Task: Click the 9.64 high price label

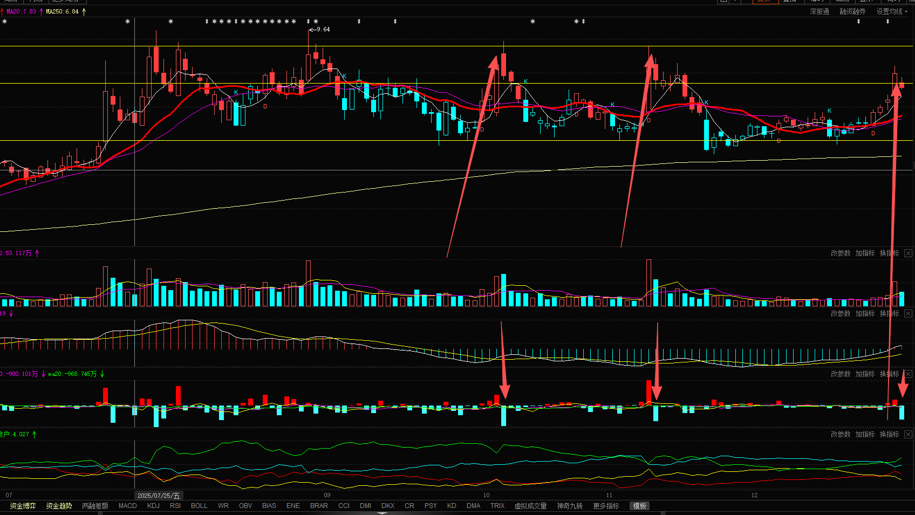Action: click(323, 29)
